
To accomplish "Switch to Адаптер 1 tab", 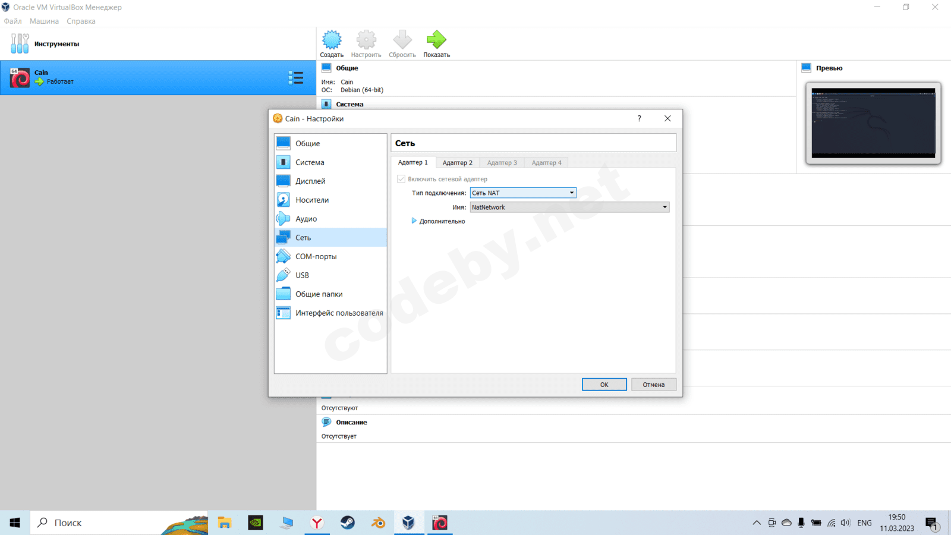I will coord(413,162).
